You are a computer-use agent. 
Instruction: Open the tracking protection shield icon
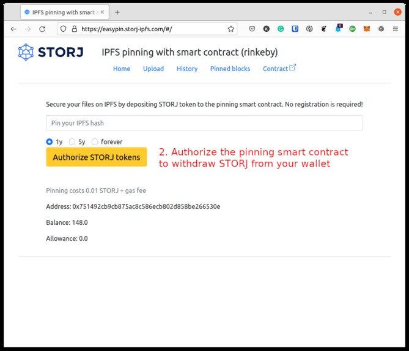coord(63,29)
